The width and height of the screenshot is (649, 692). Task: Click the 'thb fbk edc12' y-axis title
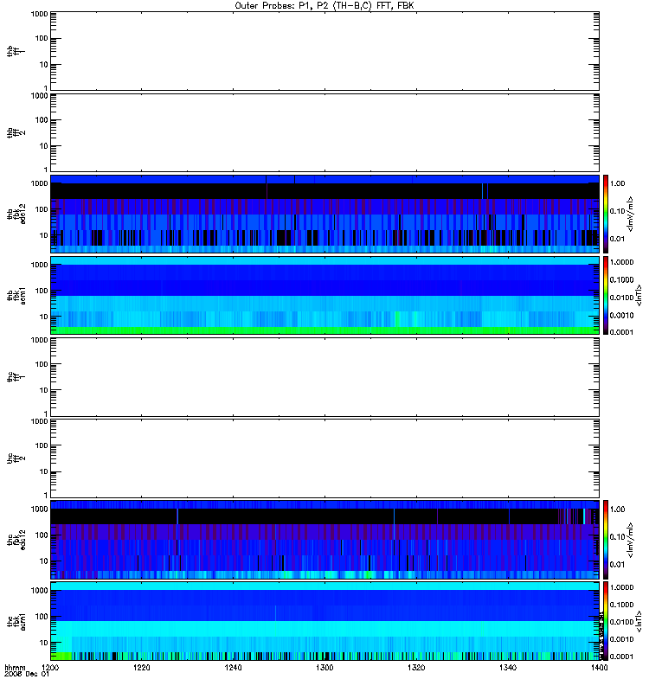point(16,214)
